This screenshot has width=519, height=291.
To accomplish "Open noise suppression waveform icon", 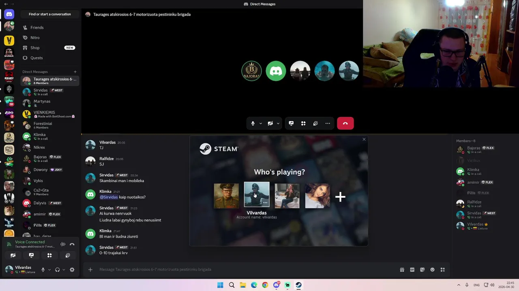I will point(63,244).
